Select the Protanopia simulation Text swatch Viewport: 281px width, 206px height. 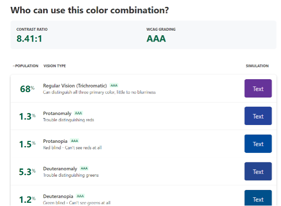pyautogui.click(x=258, y=144)
